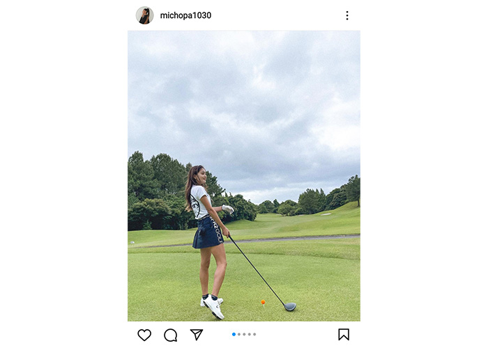The height and width of the screenshot is (348, 488).
Task: Visit the michopa1030 username link
Action: pos(185,15)
